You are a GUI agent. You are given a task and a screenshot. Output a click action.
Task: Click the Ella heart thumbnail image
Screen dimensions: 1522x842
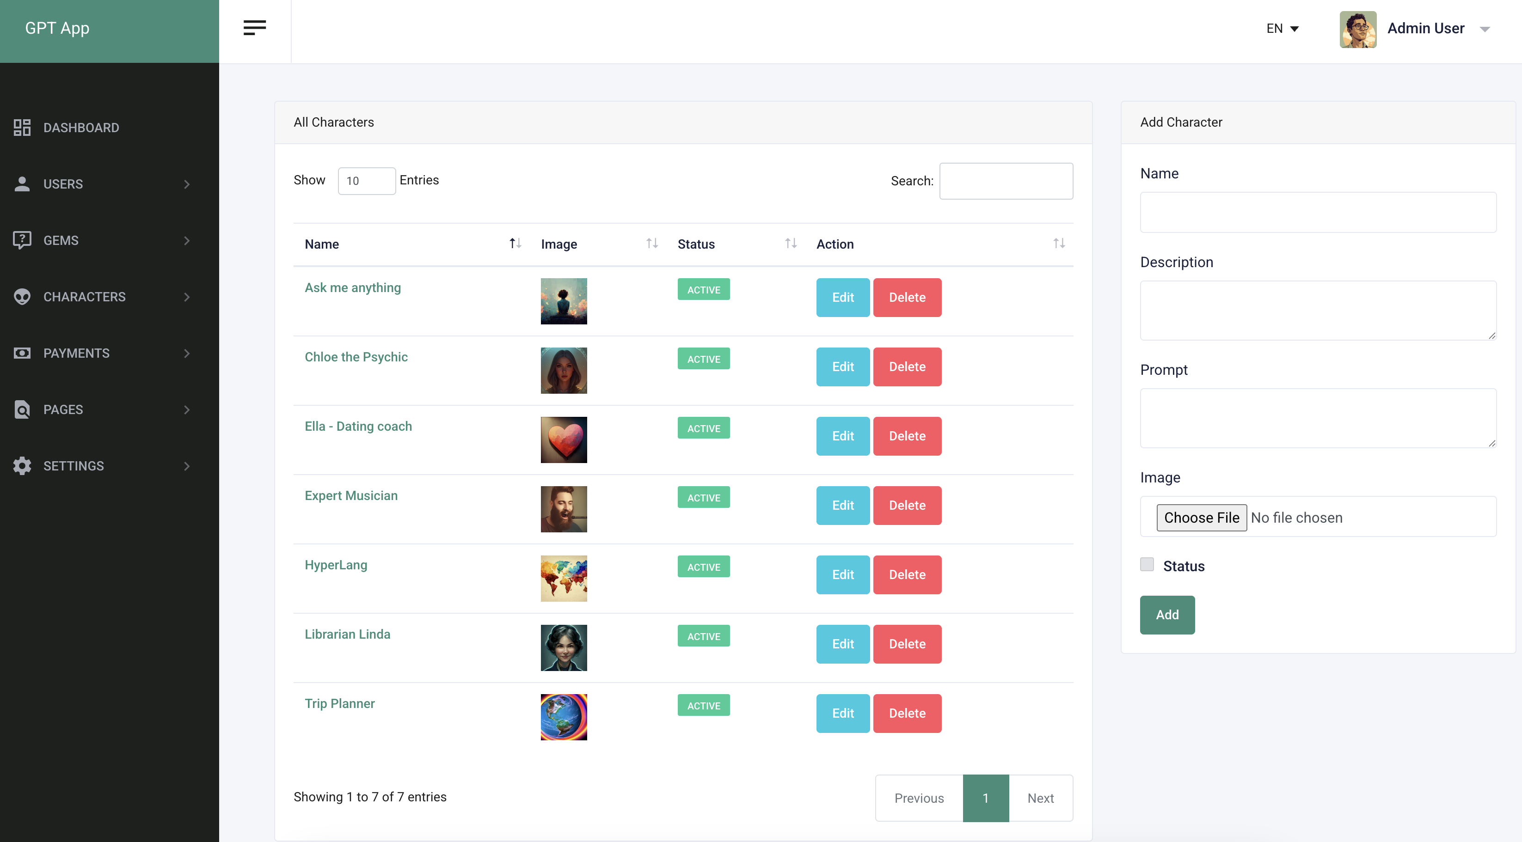coord(564,440)
